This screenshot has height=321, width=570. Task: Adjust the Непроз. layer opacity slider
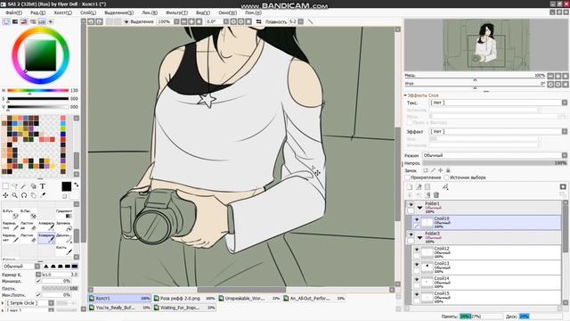(495, 163)
